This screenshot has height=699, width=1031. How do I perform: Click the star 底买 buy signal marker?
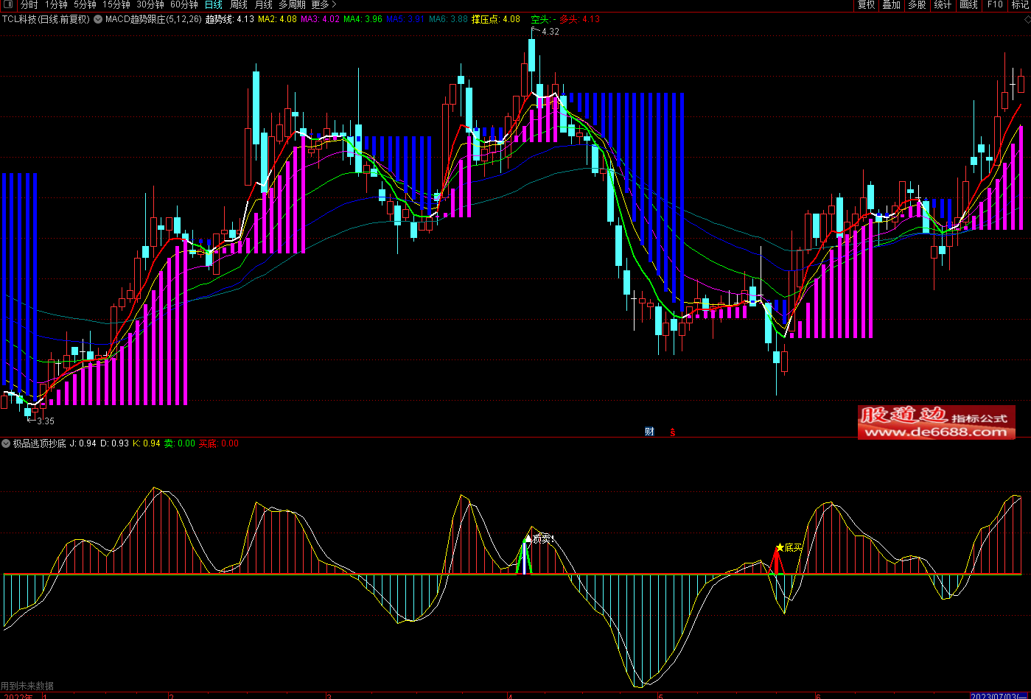click(789, 547)
